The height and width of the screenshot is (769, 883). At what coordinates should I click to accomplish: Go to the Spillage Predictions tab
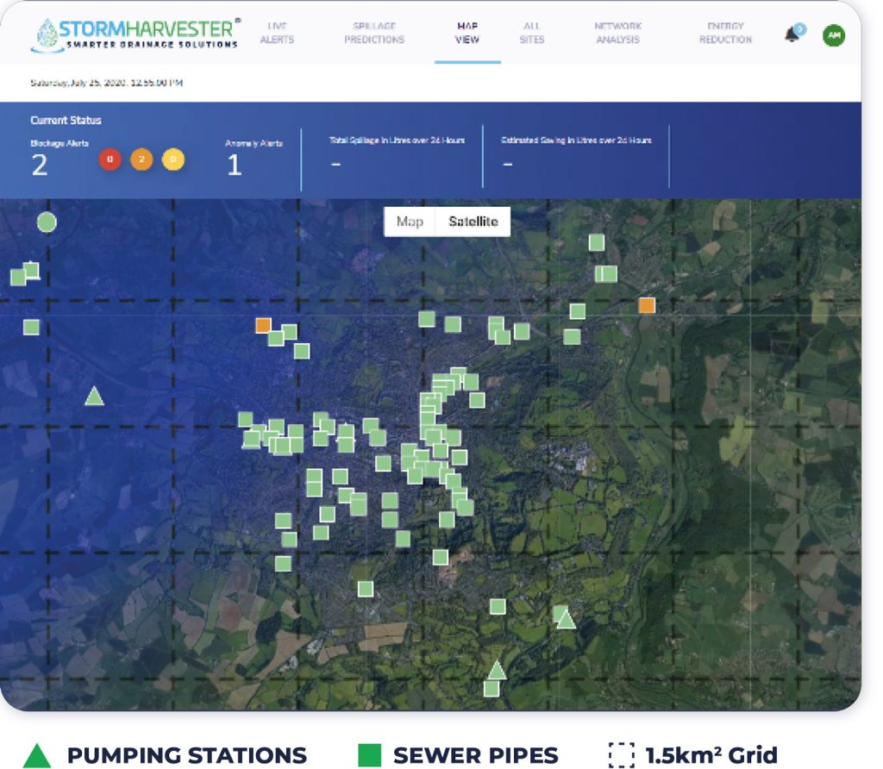374,34
